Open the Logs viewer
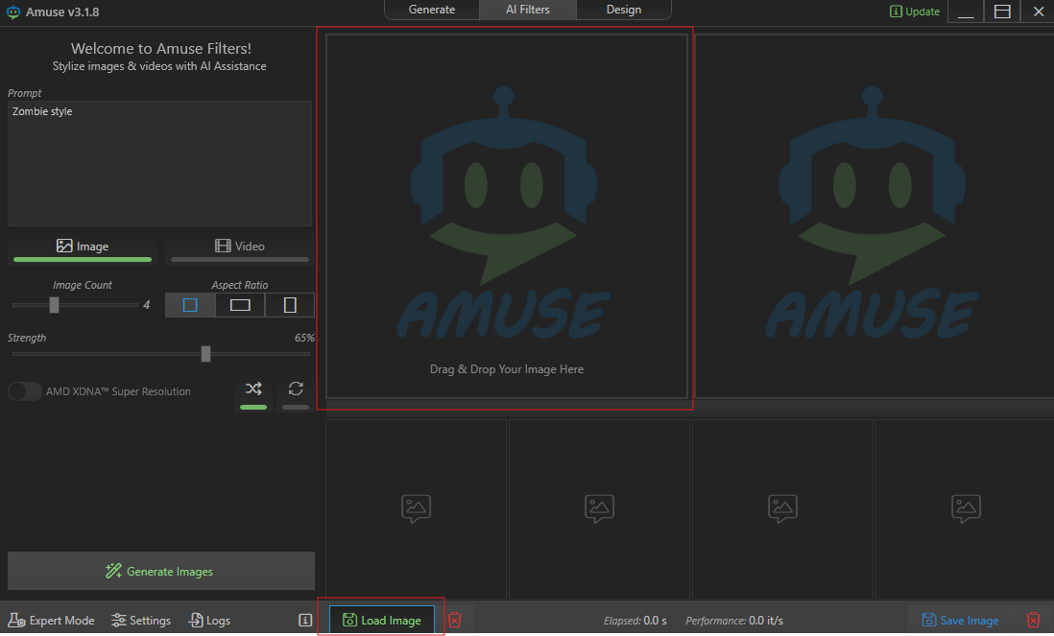The image size is (1054, 636). [x=209, y=621]
